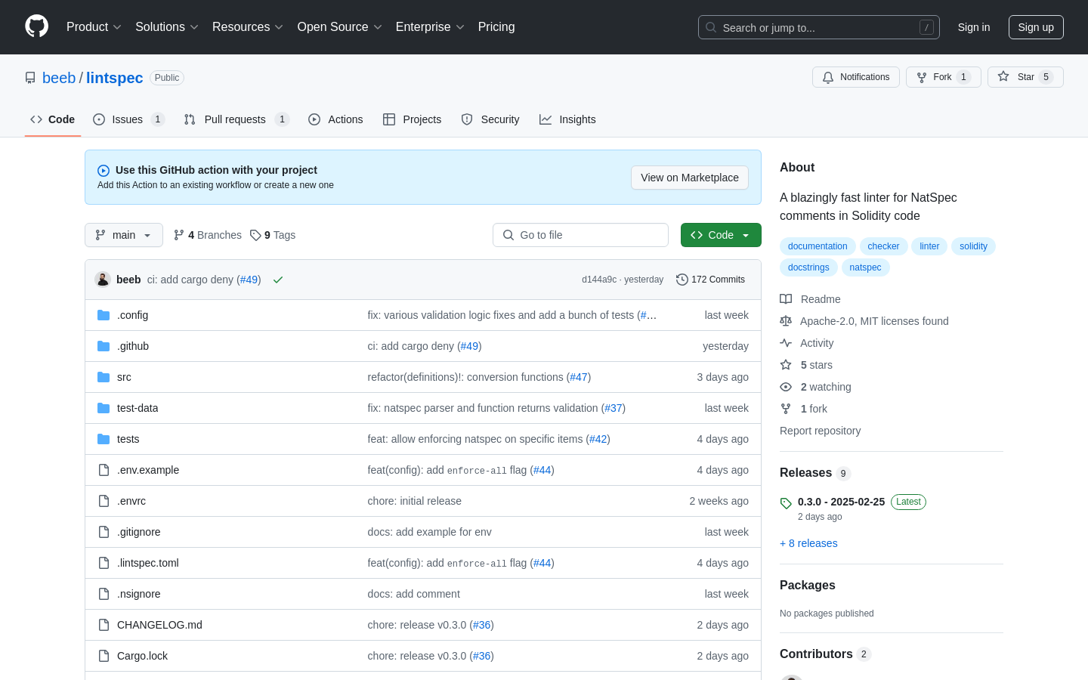Image resolution: width=1088 pixels, height=680 pixels.
Task: Open beeb's avatar in latest commit row
Action: click(103, 280)
